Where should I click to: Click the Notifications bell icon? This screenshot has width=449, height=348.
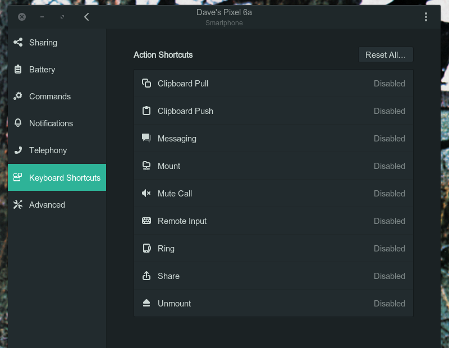(x=17, y=123)
